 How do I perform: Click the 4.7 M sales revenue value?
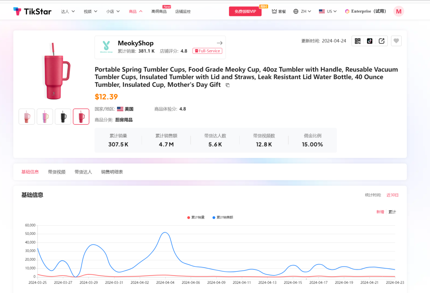coord(166,145)
